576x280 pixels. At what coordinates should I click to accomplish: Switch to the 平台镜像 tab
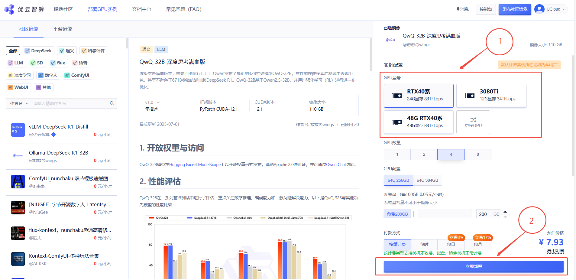pyautogui.click(x=63, y=29)
